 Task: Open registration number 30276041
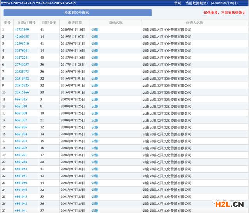(x=22, y=51)
